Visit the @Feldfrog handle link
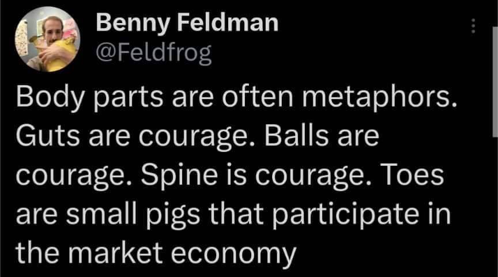The height and width of the screenshot is (277, 498). (153, 54)
